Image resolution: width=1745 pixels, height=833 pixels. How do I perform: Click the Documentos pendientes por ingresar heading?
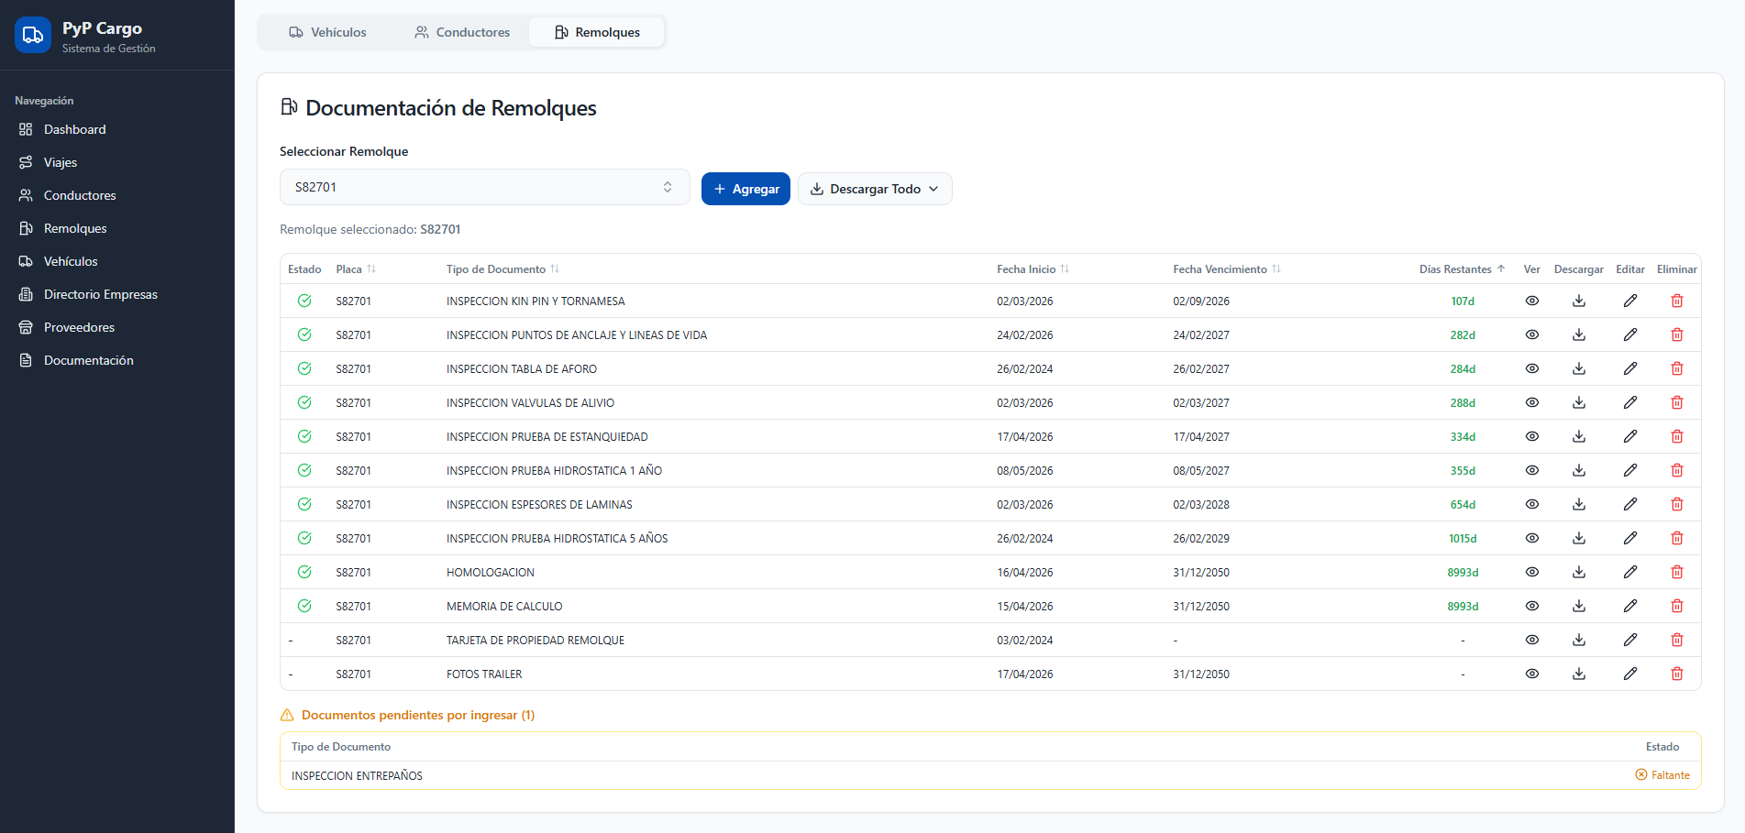click(x=418, y=715)
